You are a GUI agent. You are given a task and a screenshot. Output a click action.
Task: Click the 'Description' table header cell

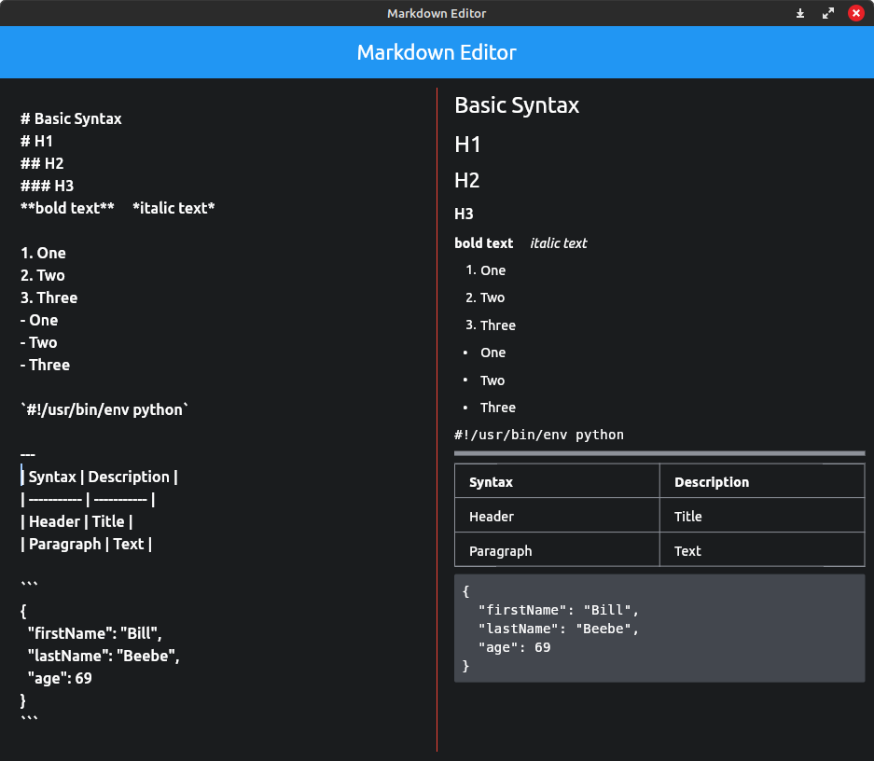pyautogui.click(x=762, y=481)
